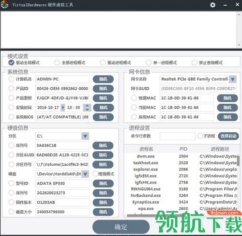
Task: Click the PID column header
Action: [x=183, y=149]
